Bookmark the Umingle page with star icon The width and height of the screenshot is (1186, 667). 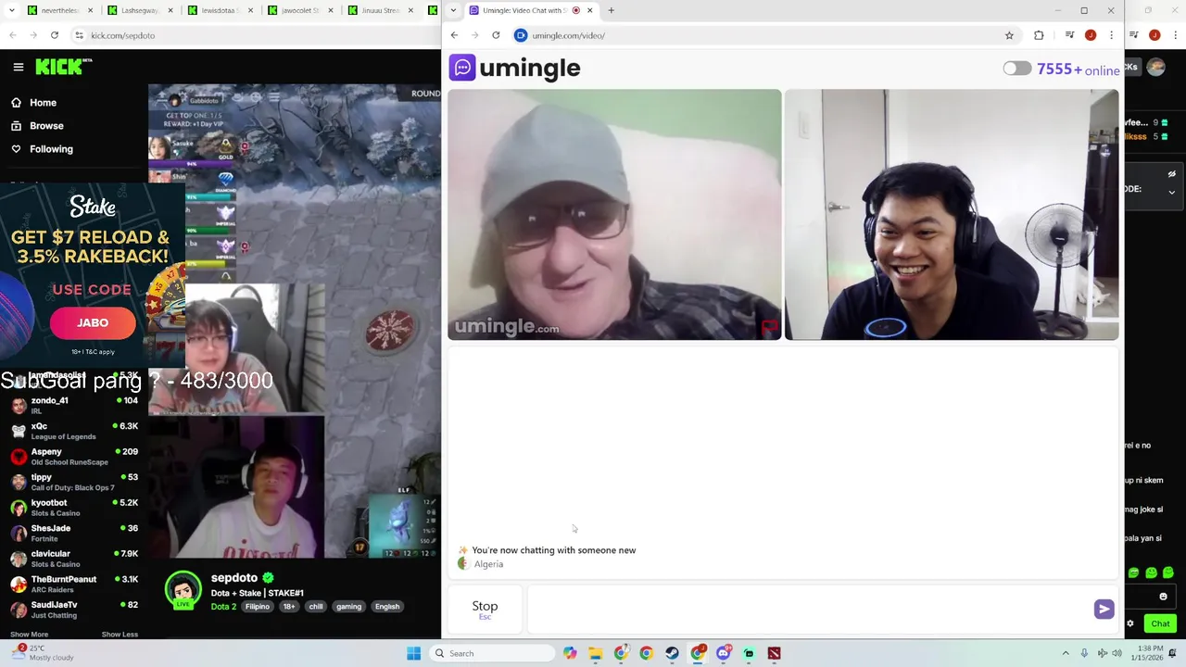[x=1009, y=35]
